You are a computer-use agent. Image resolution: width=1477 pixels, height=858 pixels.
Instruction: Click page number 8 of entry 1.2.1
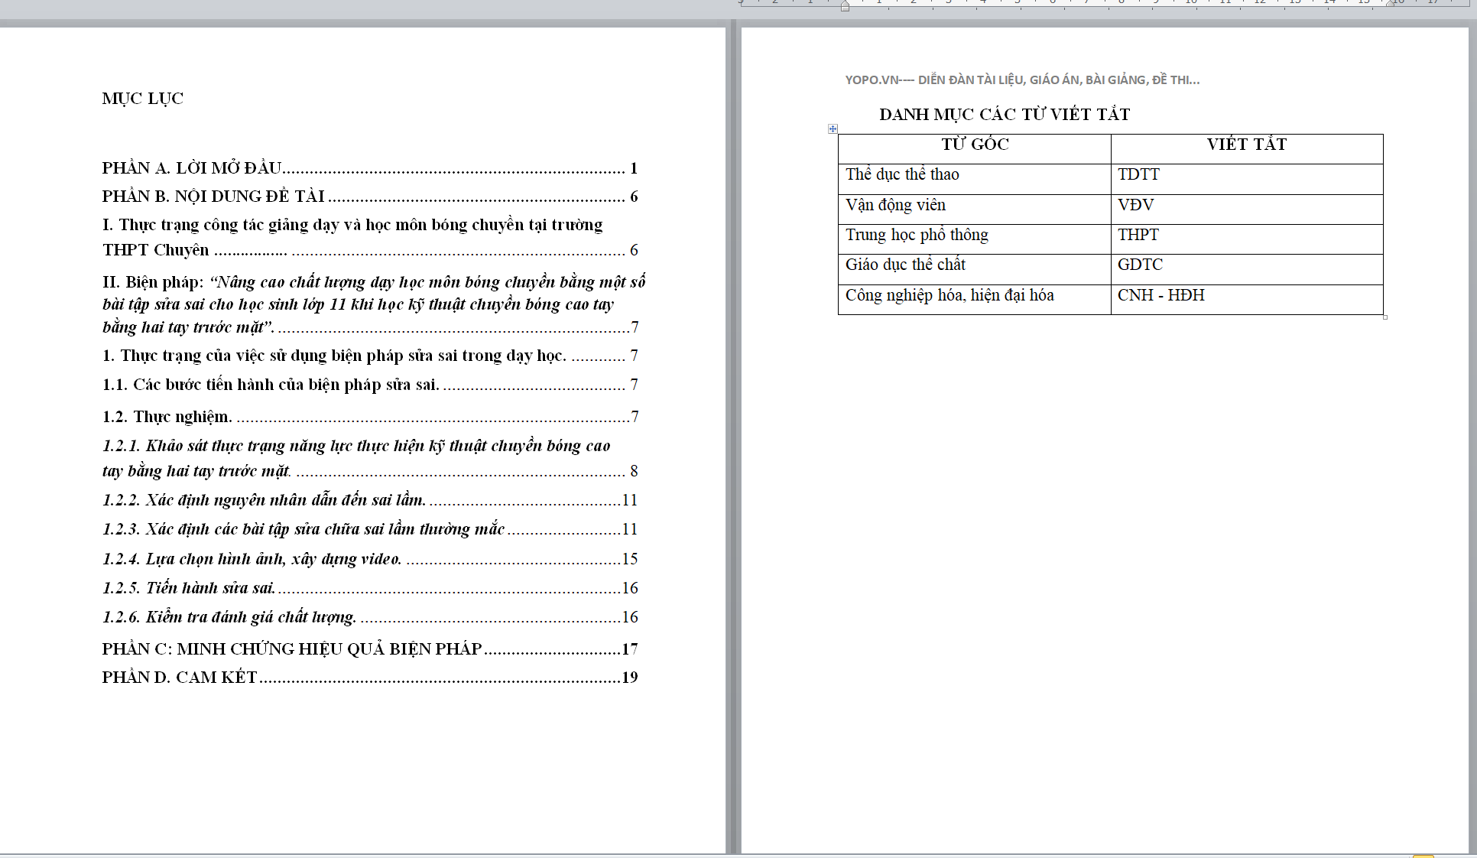click(634, 471)
